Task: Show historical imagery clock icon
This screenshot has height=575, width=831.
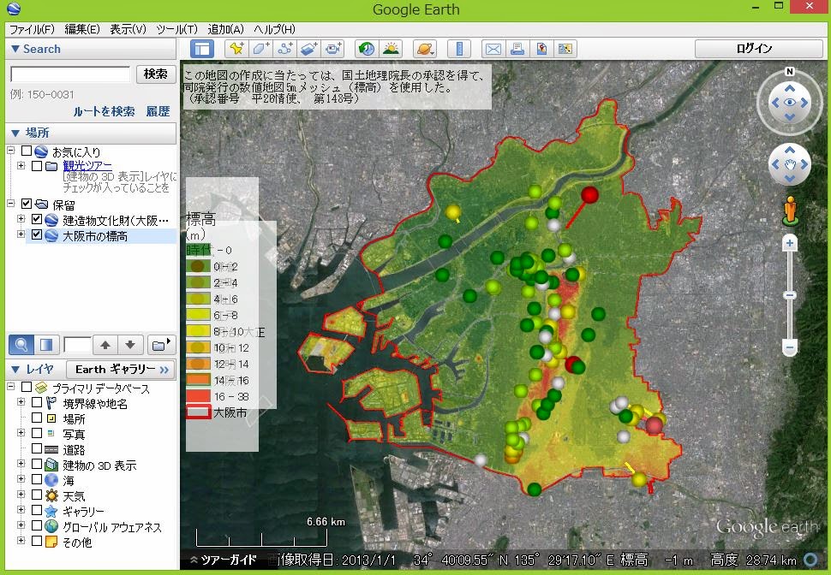Action: click(366, 49)
